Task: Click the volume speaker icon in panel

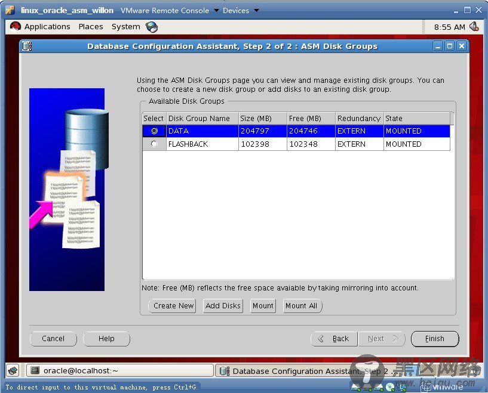Action: click(474, 27)
